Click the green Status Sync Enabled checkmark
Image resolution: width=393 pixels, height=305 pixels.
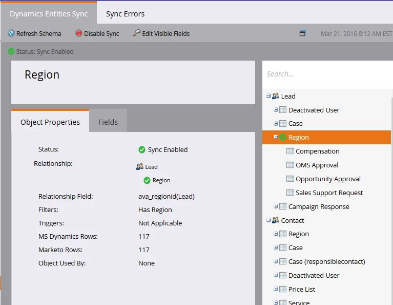coord(11,51)
